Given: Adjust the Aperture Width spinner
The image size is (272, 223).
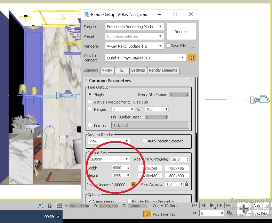Looking at the screenshot, I should coord(187,159).
